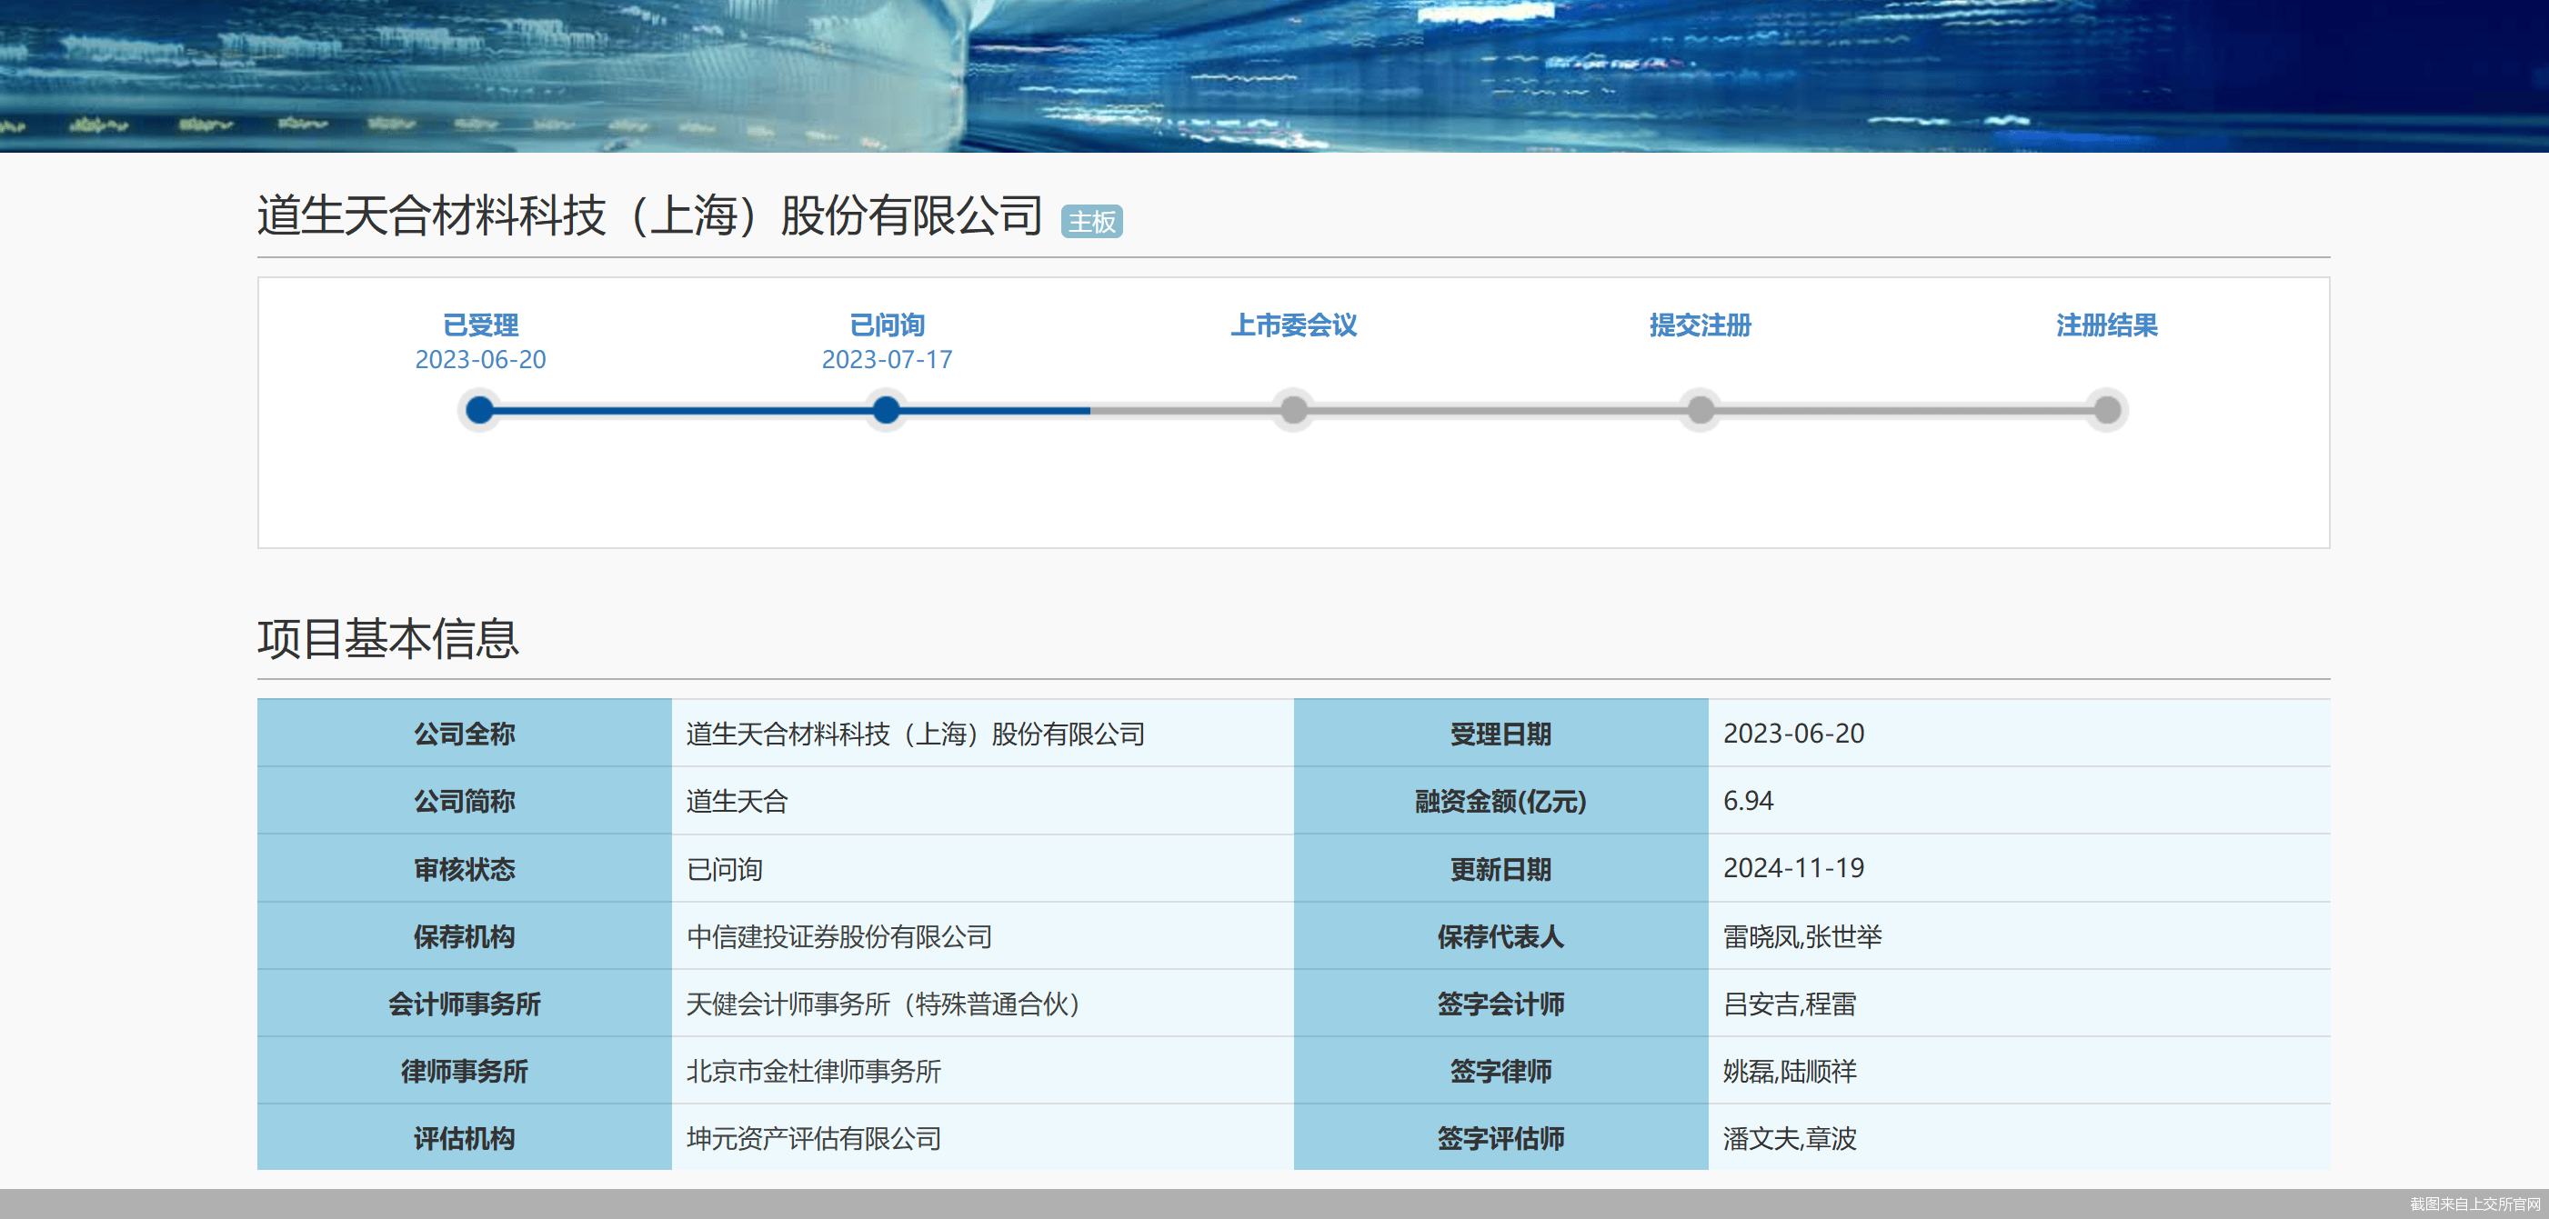
Task: Click the 2024-11-19 update date value
Action: coord(1794,868)
